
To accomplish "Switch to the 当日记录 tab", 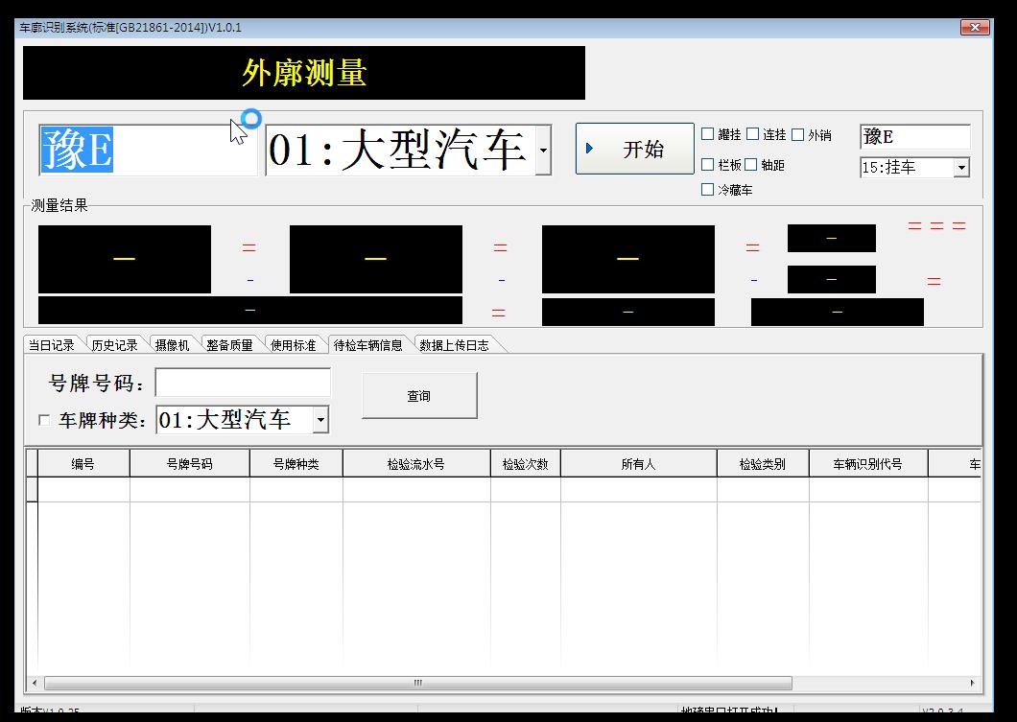I will coord(51,345).
